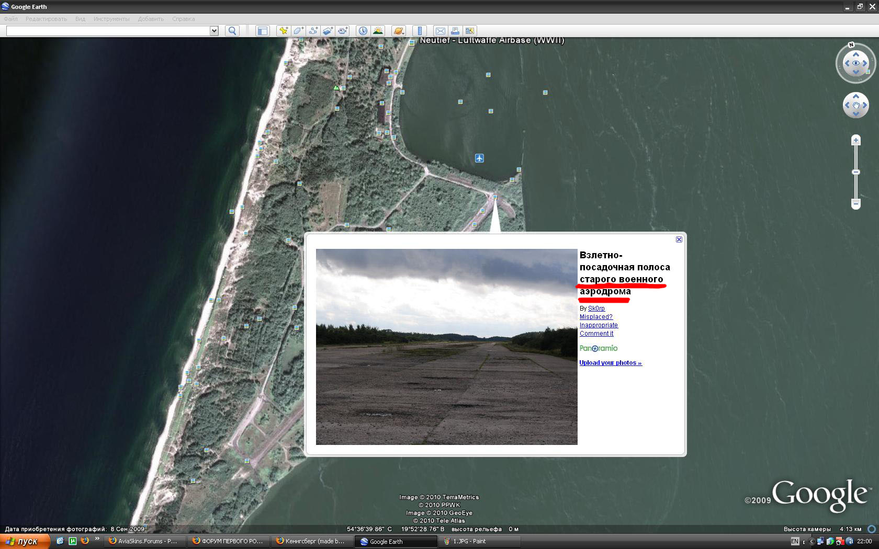Image resolution: width=879 pixels, height=549 pixels.
Task: Click the add image overlay icon
Action: [328, 31]
